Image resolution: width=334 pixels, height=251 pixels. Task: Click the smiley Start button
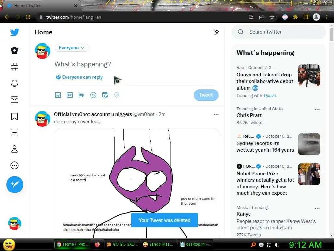pyautogui.click(x=9, y=244)
